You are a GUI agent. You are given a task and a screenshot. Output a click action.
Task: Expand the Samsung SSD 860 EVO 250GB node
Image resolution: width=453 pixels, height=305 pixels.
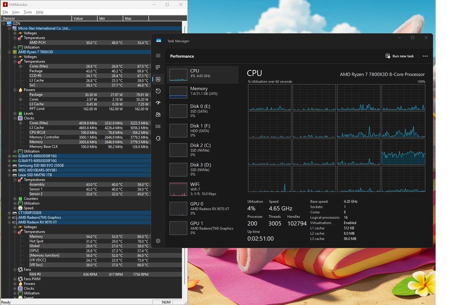tap(9, 166)
